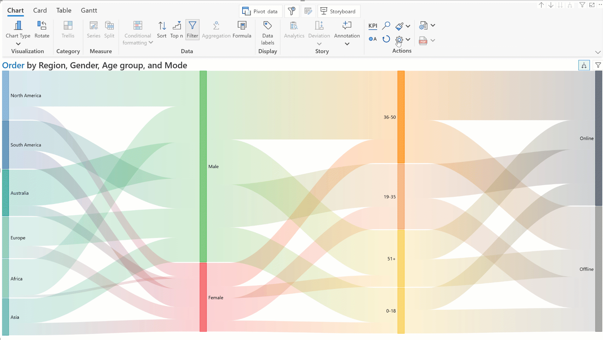
Task: Expand the Annotation dropdown arrow
Action: pos(347,44)
